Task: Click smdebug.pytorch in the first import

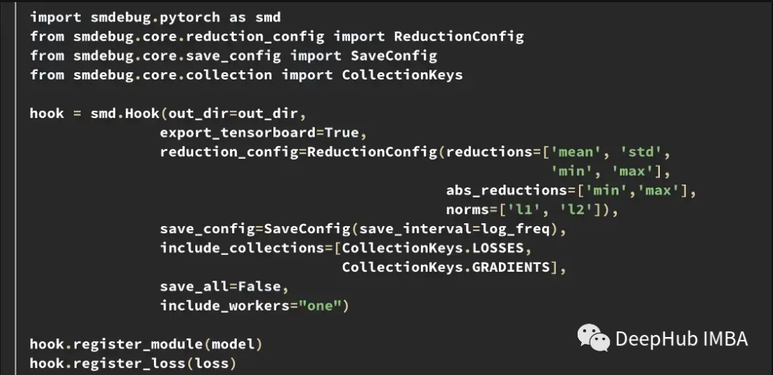Action: pyautogui.click(x=155, y=17)
